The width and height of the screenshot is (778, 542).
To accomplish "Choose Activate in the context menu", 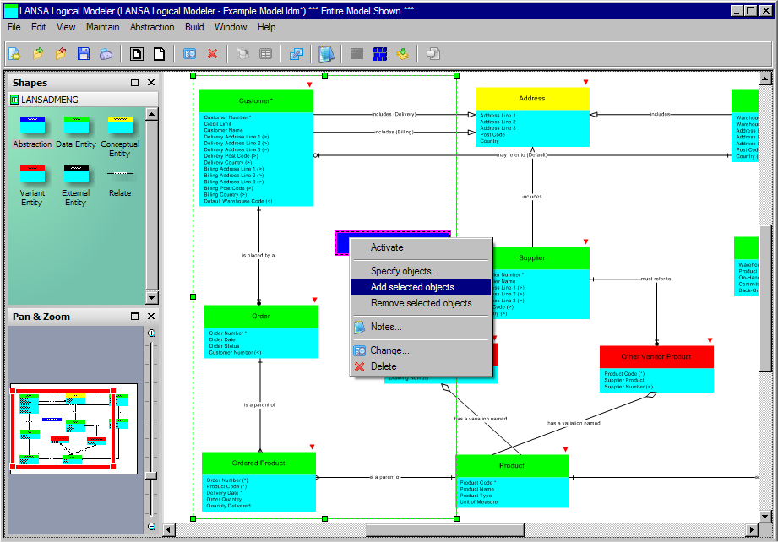I will [x=422, y=247].
